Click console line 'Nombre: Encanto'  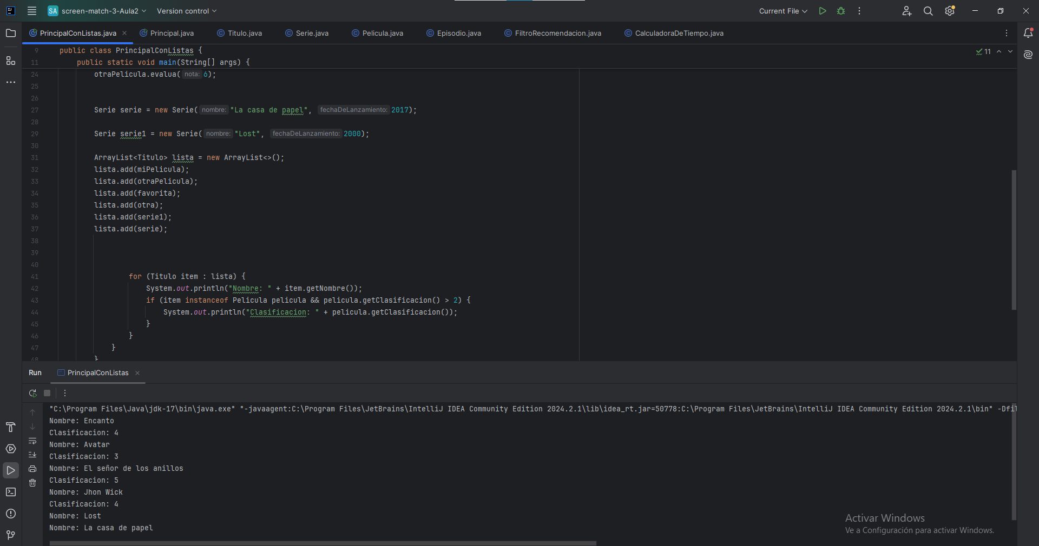pos(82,421)
